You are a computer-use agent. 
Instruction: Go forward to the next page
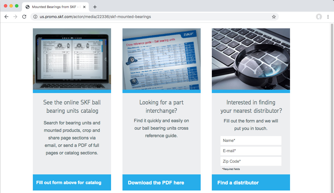pyautogui.click(x=15, y=17)
